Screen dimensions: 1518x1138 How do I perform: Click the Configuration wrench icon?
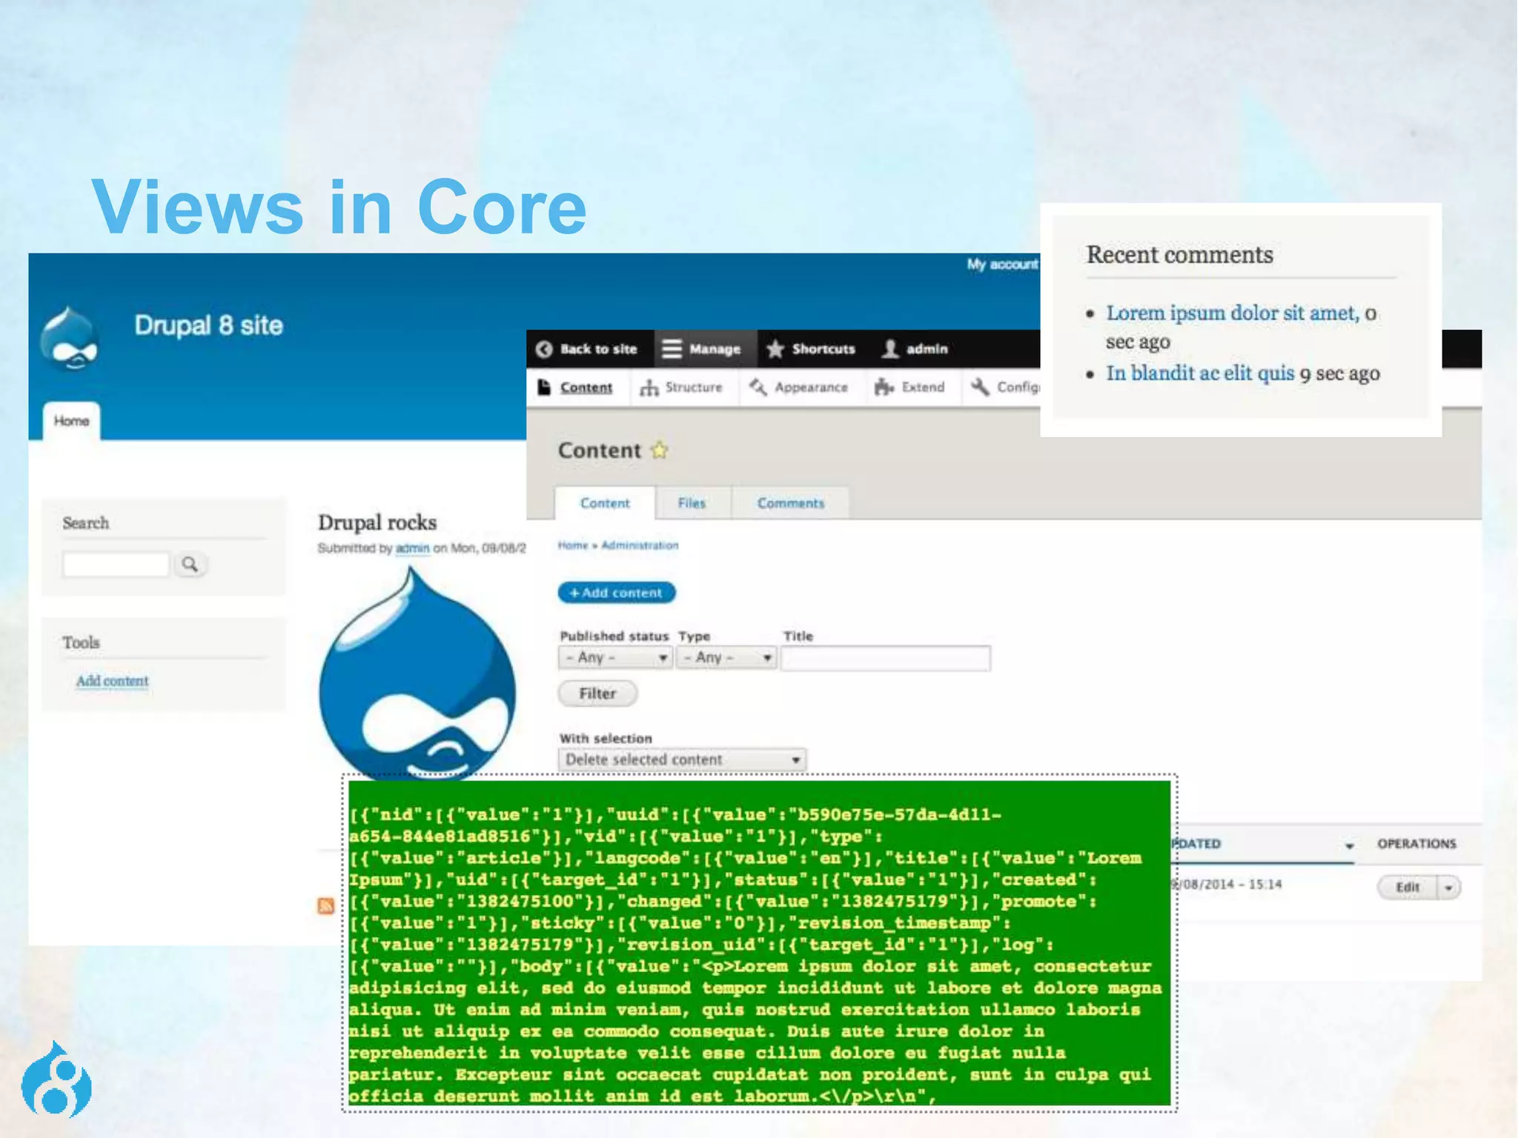[x=980, y=387]
